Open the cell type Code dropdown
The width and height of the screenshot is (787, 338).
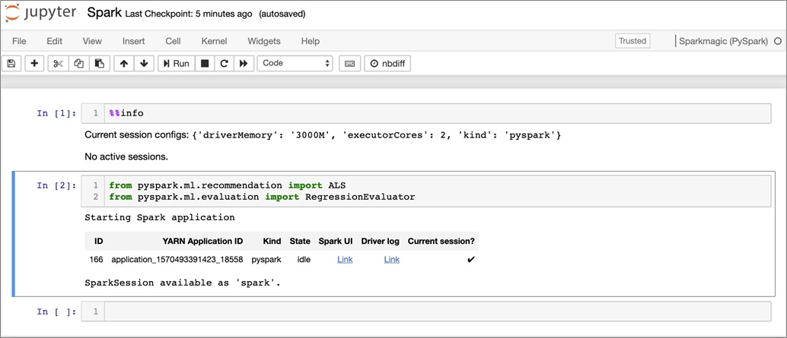[x=295, y=64]
